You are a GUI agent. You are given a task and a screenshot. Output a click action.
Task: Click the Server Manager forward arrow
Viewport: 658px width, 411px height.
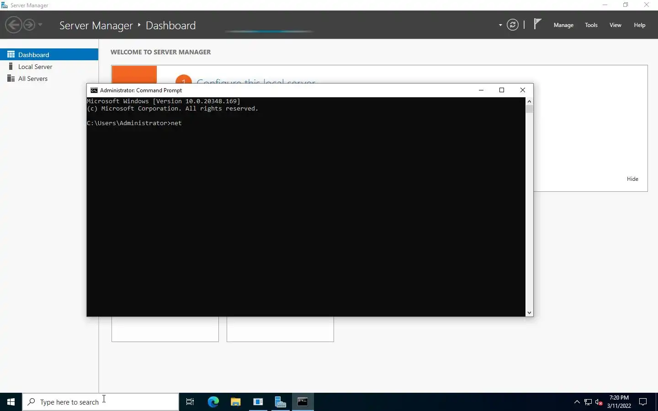tap(29, 25)
